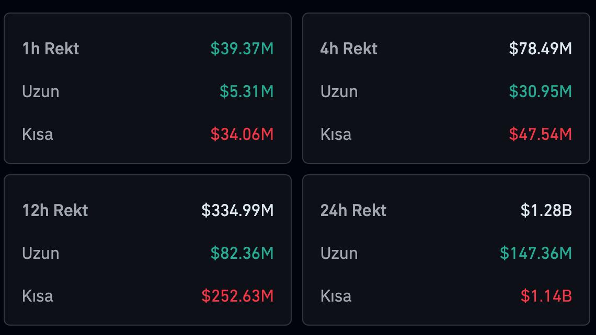The width and height of the screenshot is (596, 335).
Task: Click the Kısa label in 24h card
Action: click(x=336, y=296)
